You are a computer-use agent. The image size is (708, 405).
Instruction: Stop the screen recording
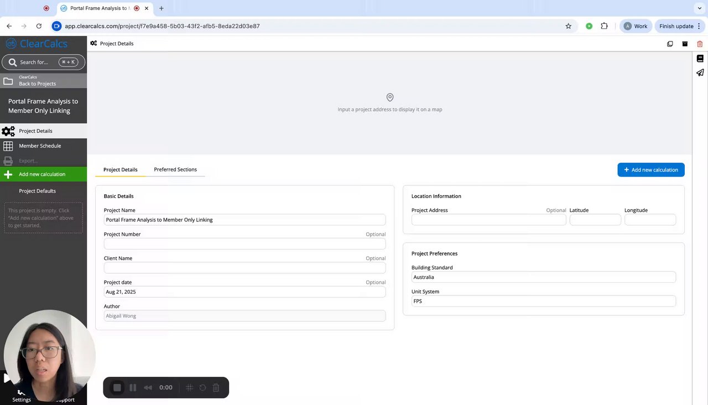[x=117, y=388]
